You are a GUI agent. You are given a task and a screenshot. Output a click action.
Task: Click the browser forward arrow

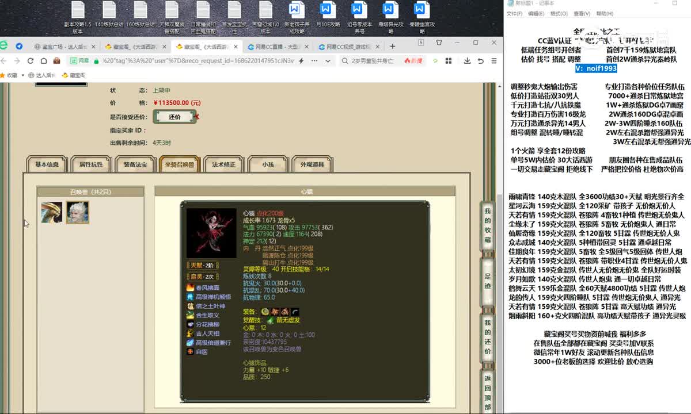(x=17, y=60)
